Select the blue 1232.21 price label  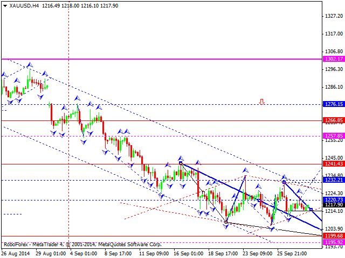334,180
